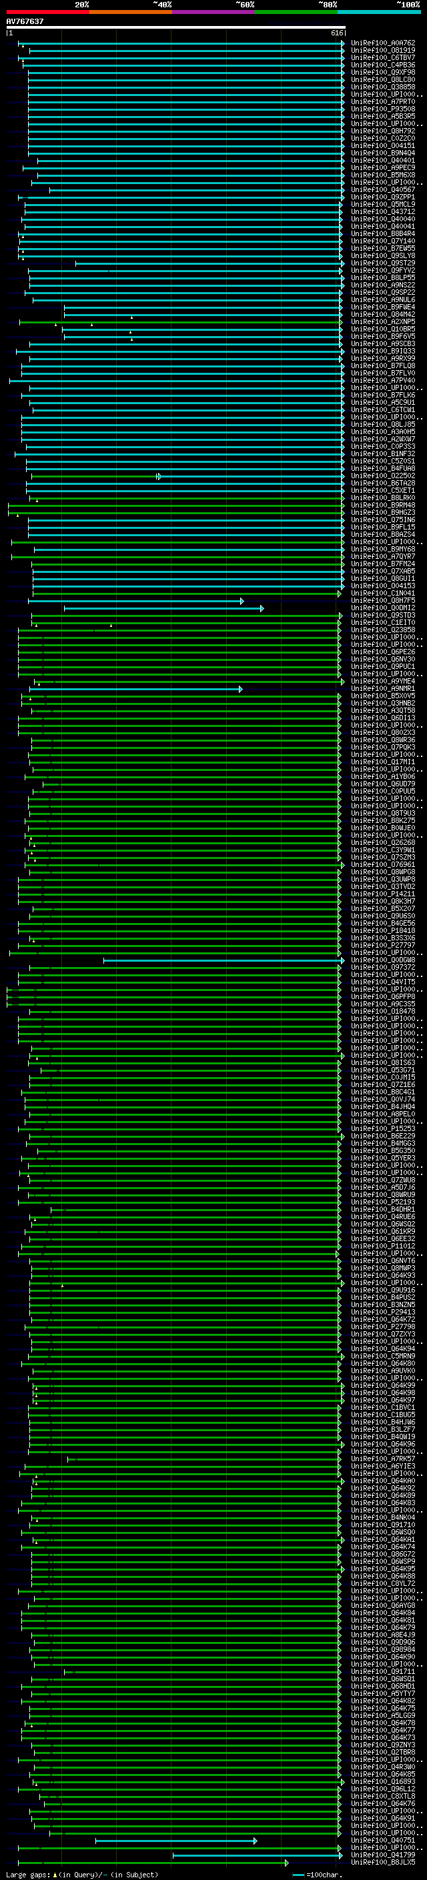
Task: Open hit UniRef100_O76961
Action: (x=383, y=864)
